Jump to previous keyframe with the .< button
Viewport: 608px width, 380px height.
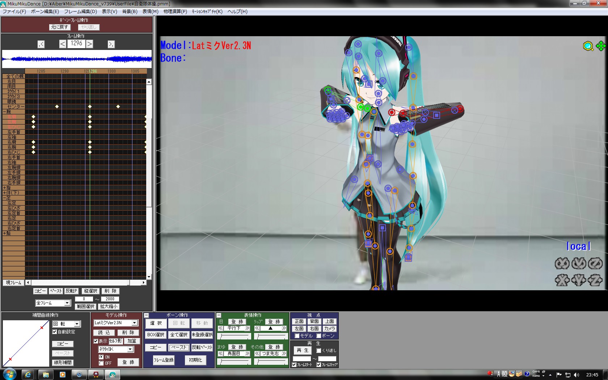[41, 44]
